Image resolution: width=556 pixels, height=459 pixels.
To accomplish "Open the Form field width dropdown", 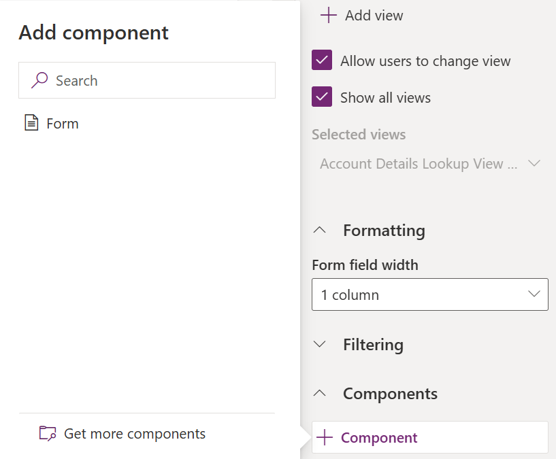I will (x=429, y=294).
